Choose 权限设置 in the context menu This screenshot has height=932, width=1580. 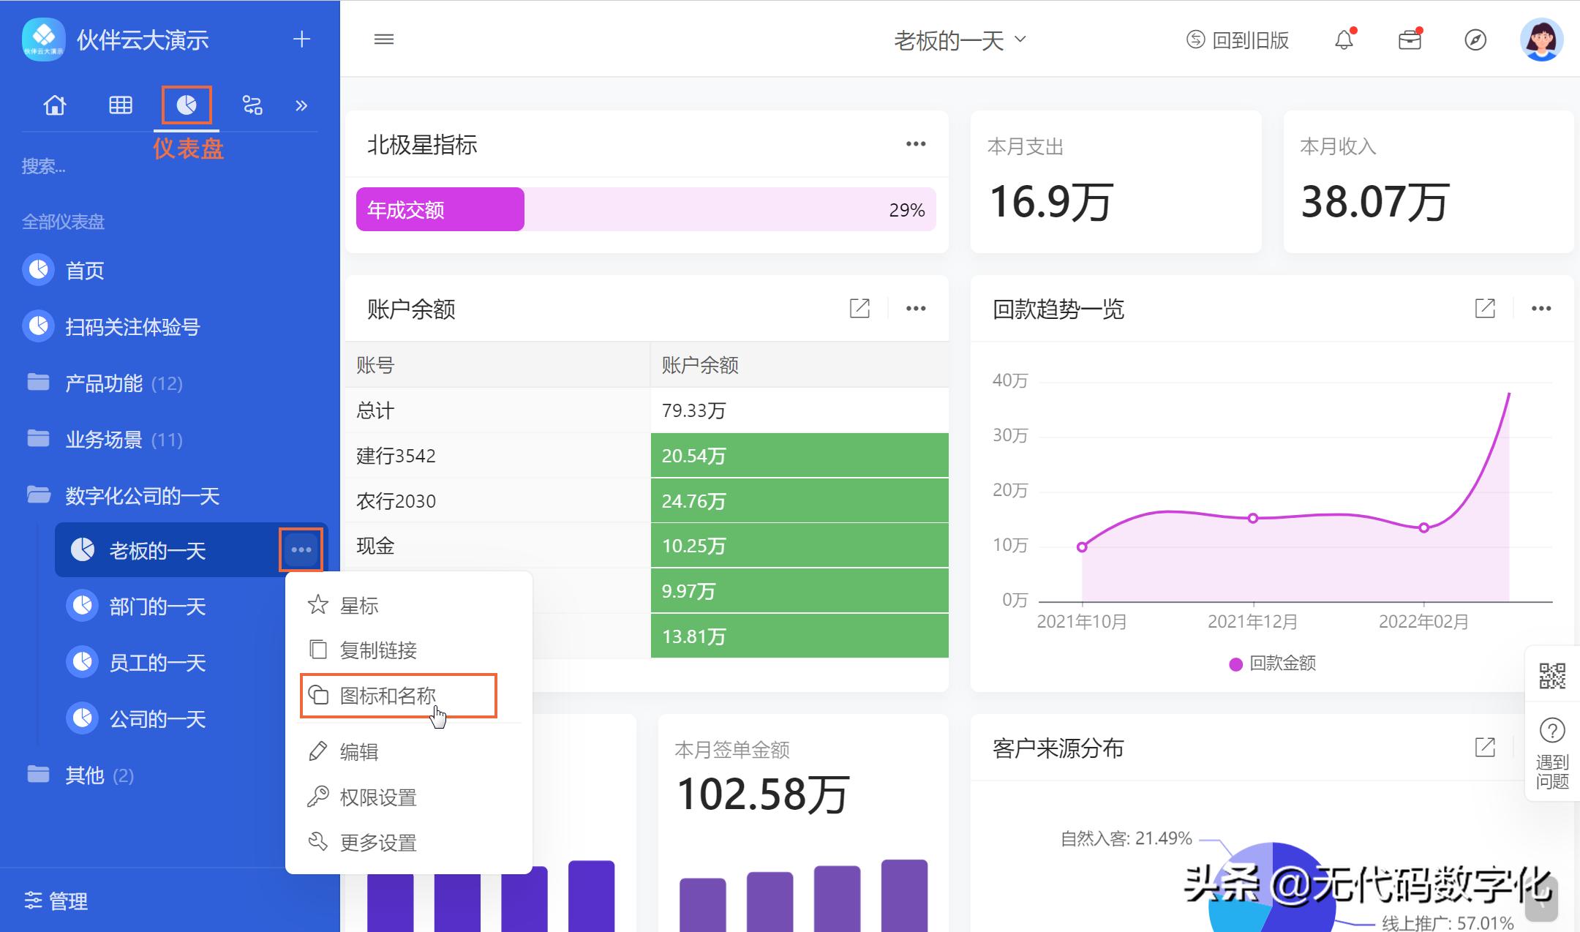tap(377, 797)
